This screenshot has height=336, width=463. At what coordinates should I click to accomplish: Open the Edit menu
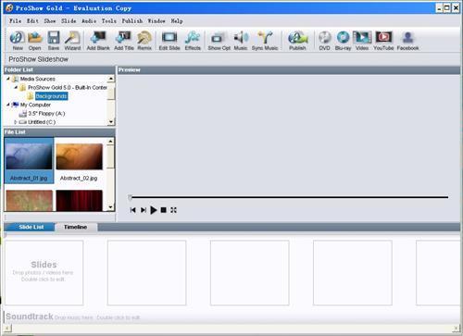32,21
